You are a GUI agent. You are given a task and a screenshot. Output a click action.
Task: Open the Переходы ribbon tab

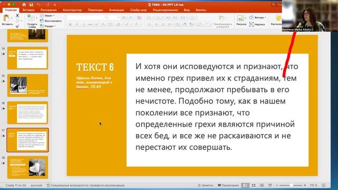click(95, 10)
